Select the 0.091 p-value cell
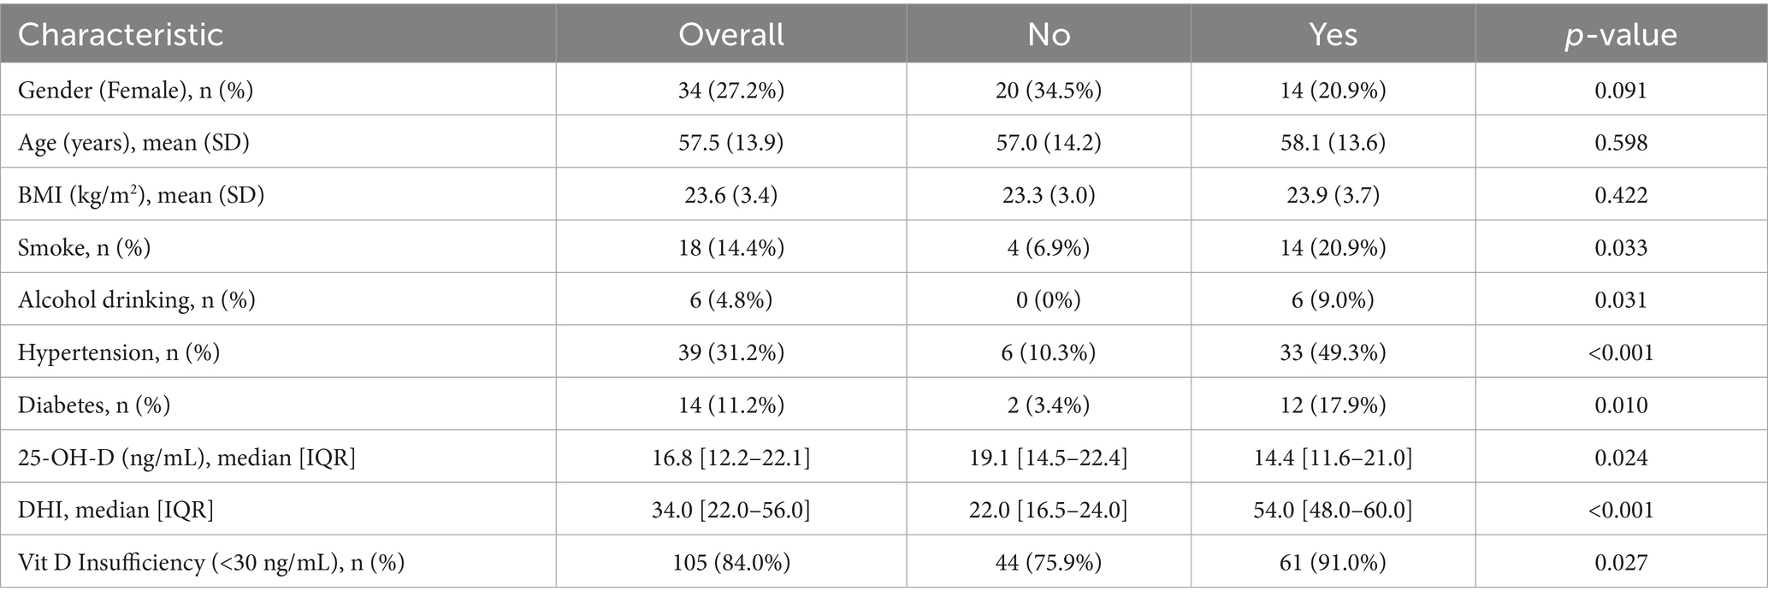The height and width of the screenshot is (603, 1768). coord(1620,90)
